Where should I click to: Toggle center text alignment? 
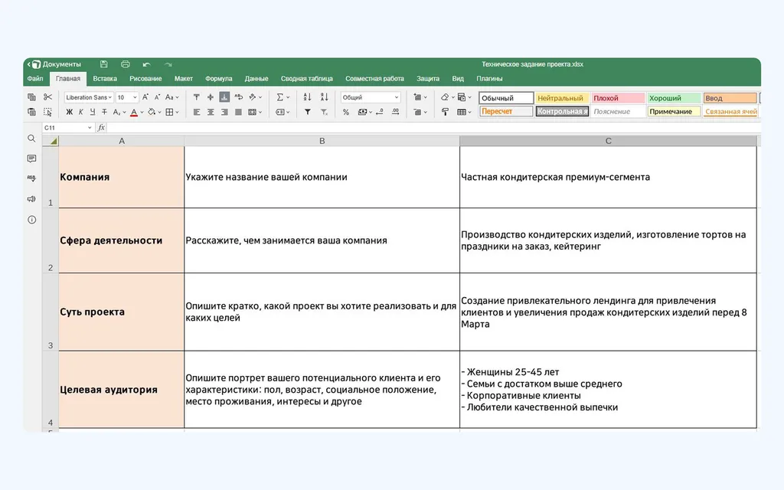tap(211, 112)
